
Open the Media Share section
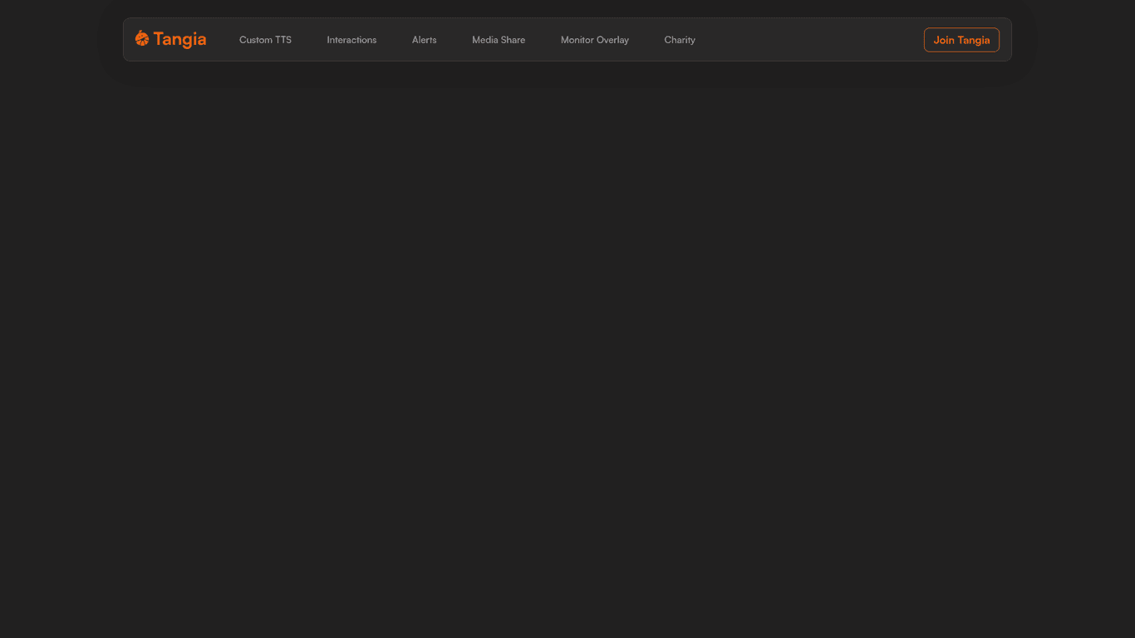point(499,40)
